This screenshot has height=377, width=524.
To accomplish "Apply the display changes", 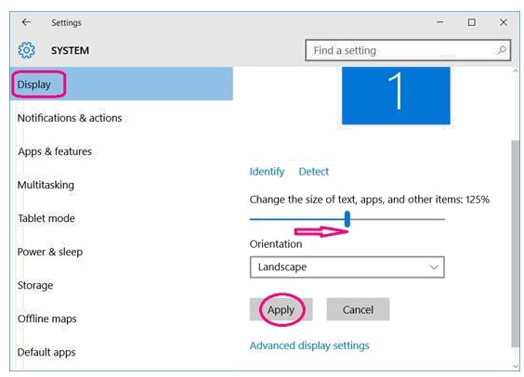I will 282,309.
